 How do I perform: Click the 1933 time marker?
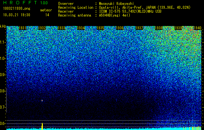(x=61, y=28)
